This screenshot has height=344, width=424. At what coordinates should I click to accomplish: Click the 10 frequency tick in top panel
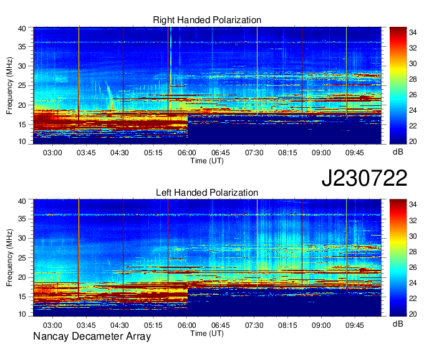coord(22,141)
